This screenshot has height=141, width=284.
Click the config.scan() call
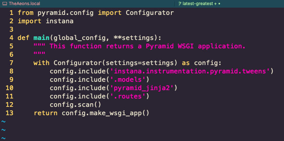coord(75,105)
